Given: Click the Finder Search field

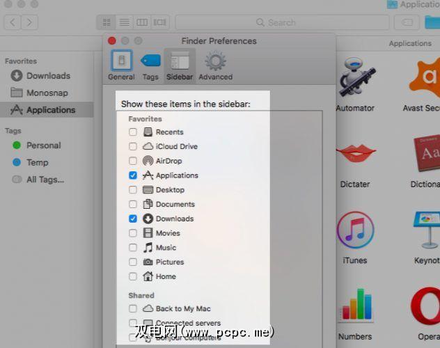Looking at the screenshot, I should (282, 22).
